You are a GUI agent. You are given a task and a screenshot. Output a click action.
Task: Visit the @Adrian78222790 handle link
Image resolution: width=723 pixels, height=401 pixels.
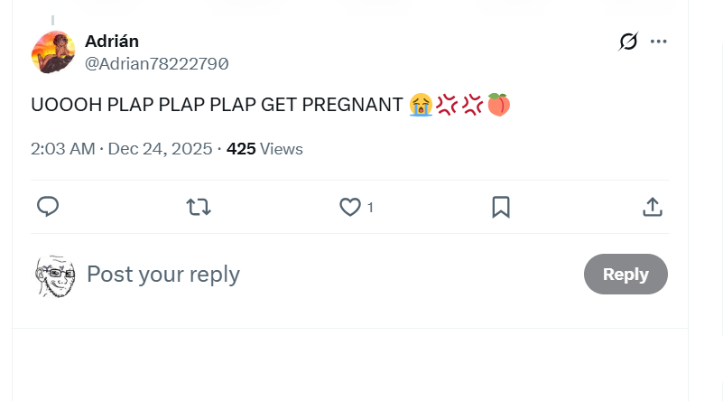[x=156, y=64]
